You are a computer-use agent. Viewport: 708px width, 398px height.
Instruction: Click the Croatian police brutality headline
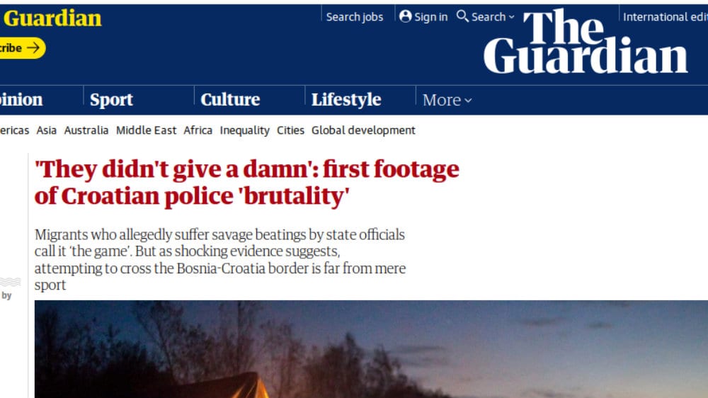point(246,183)
